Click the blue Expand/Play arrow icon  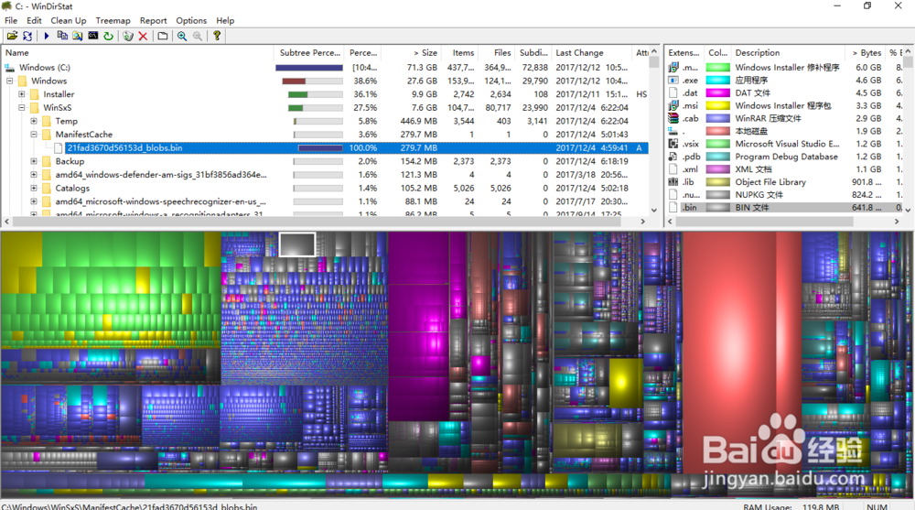click(47, 37)
